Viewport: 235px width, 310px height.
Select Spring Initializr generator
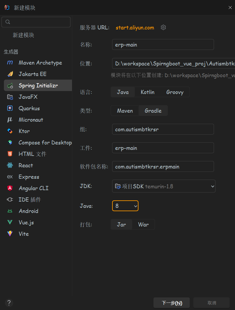pos(38,85)
